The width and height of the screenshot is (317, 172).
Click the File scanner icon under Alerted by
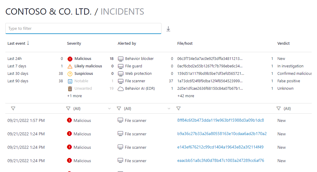click(x=121, y=81)
